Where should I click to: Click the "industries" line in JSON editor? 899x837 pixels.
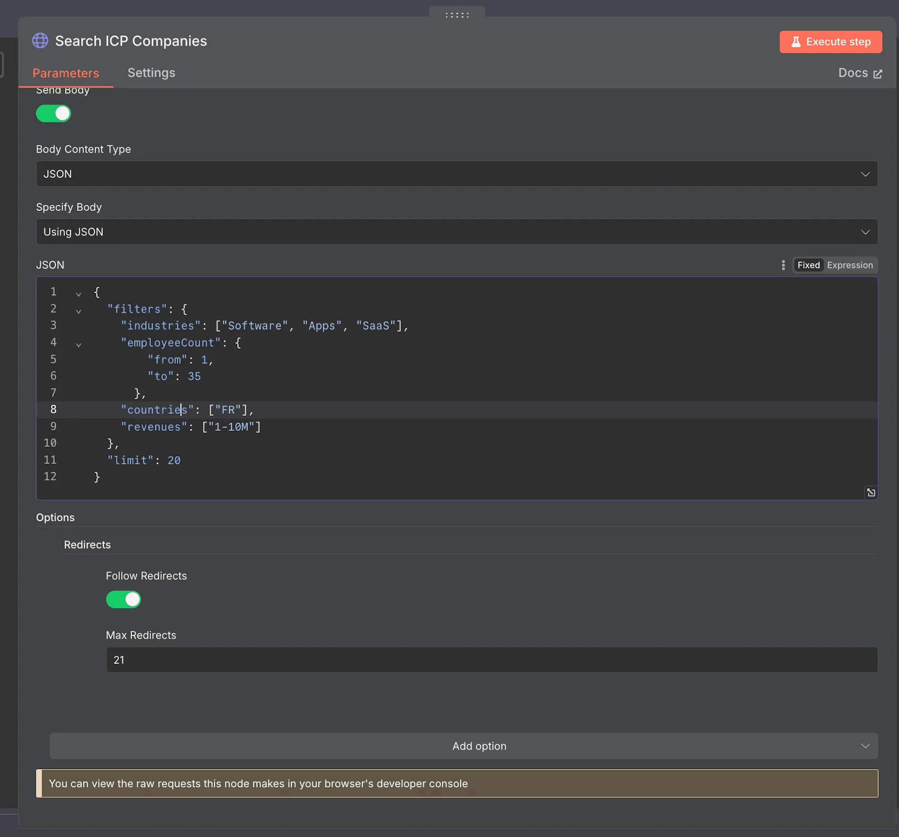tap(264, 326)
